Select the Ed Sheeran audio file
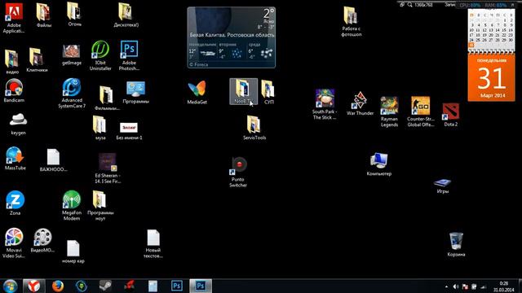 pyautogui.click(x=107, y=168)
